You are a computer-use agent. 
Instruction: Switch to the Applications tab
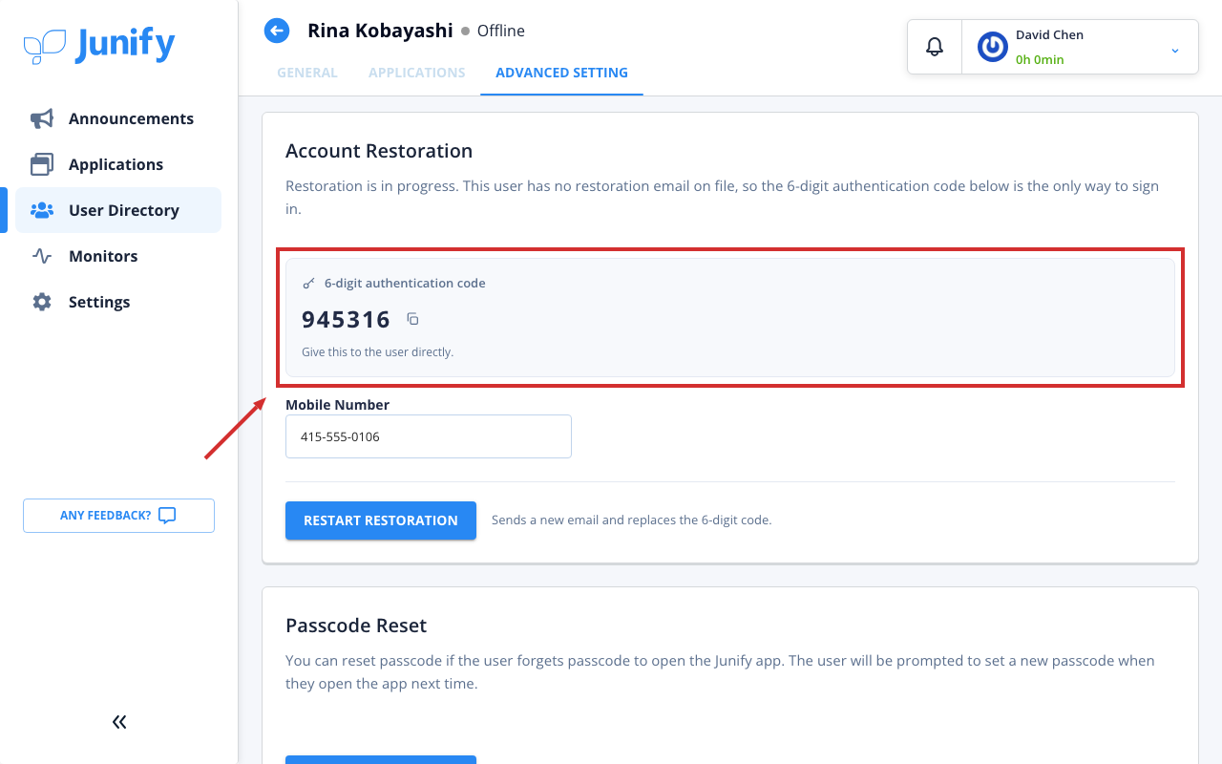417,73
